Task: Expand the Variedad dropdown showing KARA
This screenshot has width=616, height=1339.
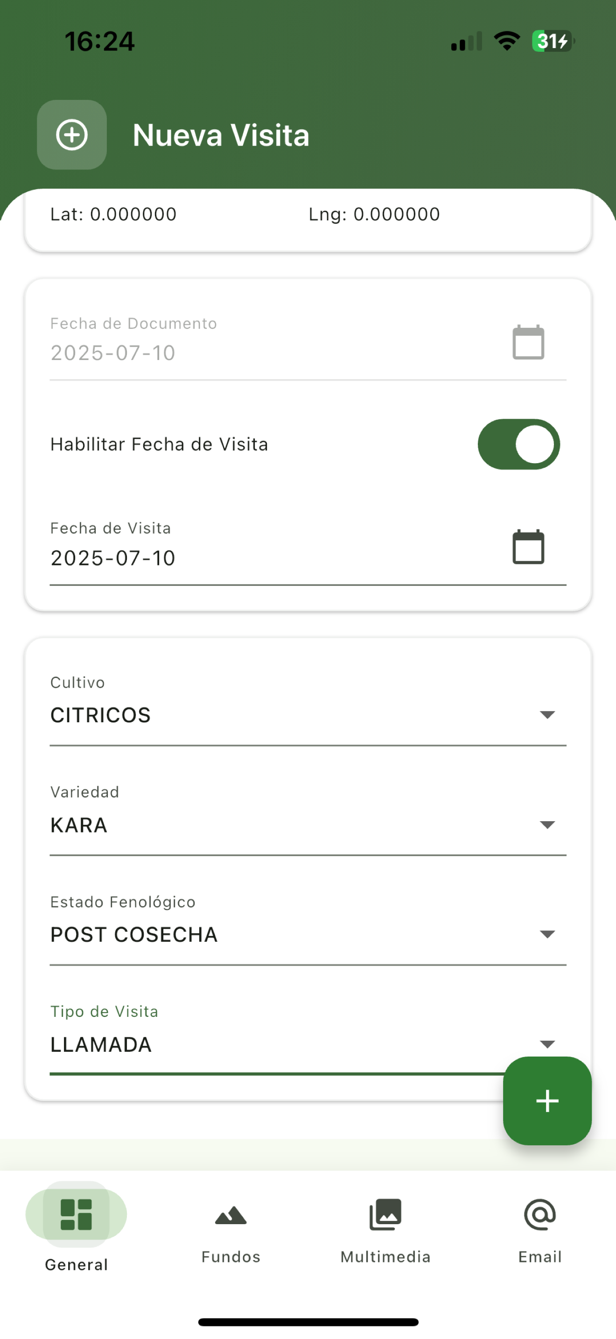Action: pyautogui.click(x=308, y=819)
